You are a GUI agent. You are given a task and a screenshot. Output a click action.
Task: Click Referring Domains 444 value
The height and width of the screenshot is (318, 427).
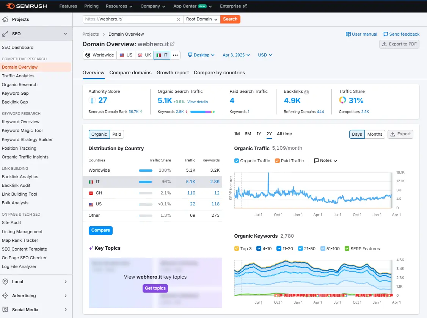[320, 112]
